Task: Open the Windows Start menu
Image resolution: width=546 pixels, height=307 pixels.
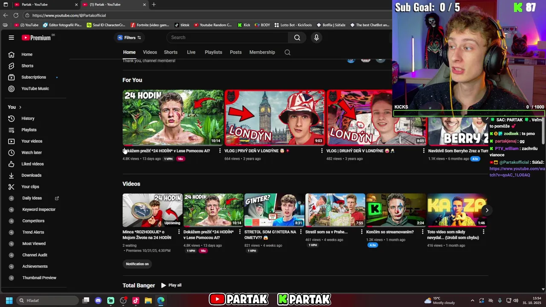Action: 9,301
